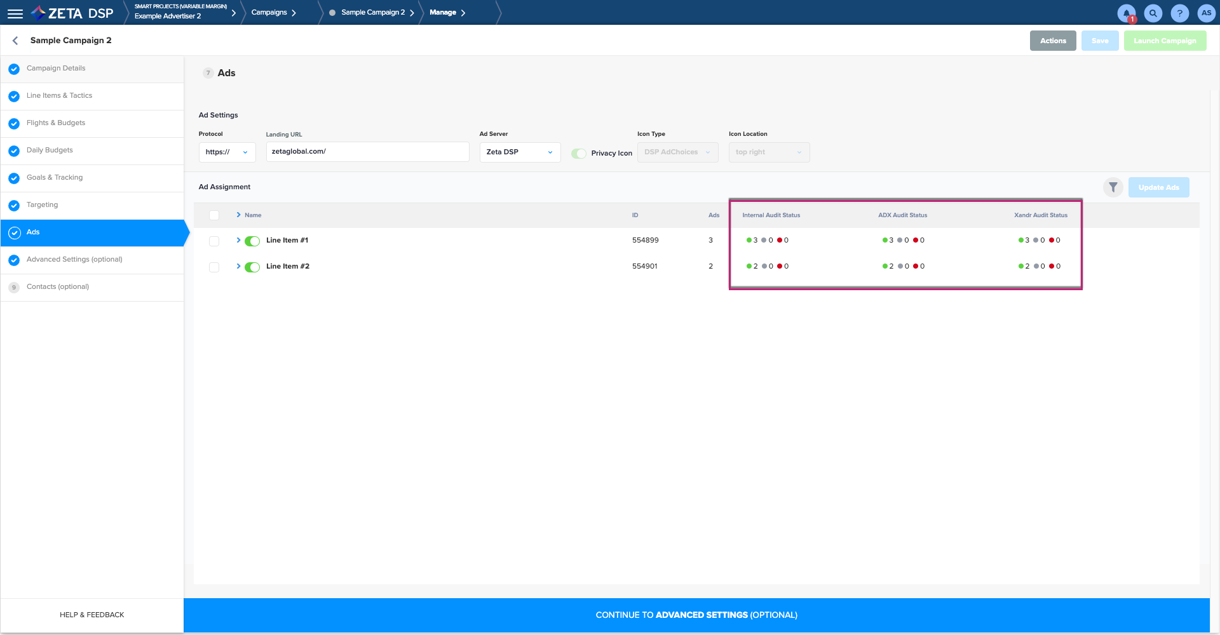Open Help & Feedback link

click(92, 615)
